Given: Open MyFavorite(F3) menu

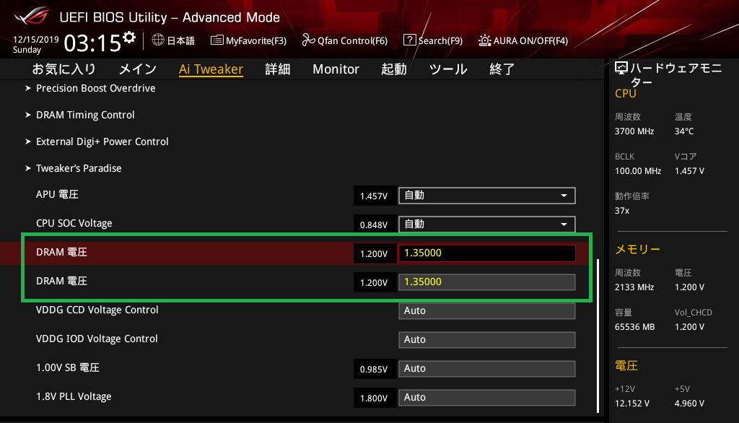Looking at the screenshot, I should point(256,41).
